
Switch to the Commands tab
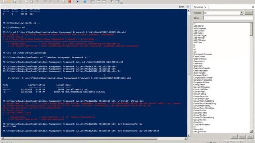[198, 7]
